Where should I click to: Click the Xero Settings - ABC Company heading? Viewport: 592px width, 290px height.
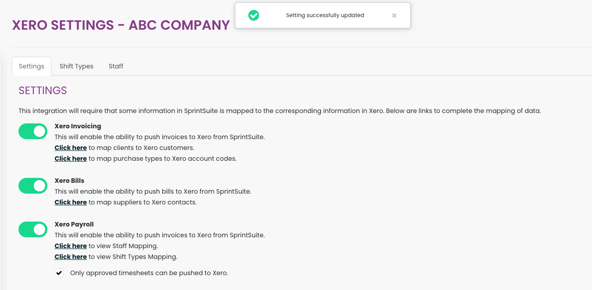[x=121, y=25]
